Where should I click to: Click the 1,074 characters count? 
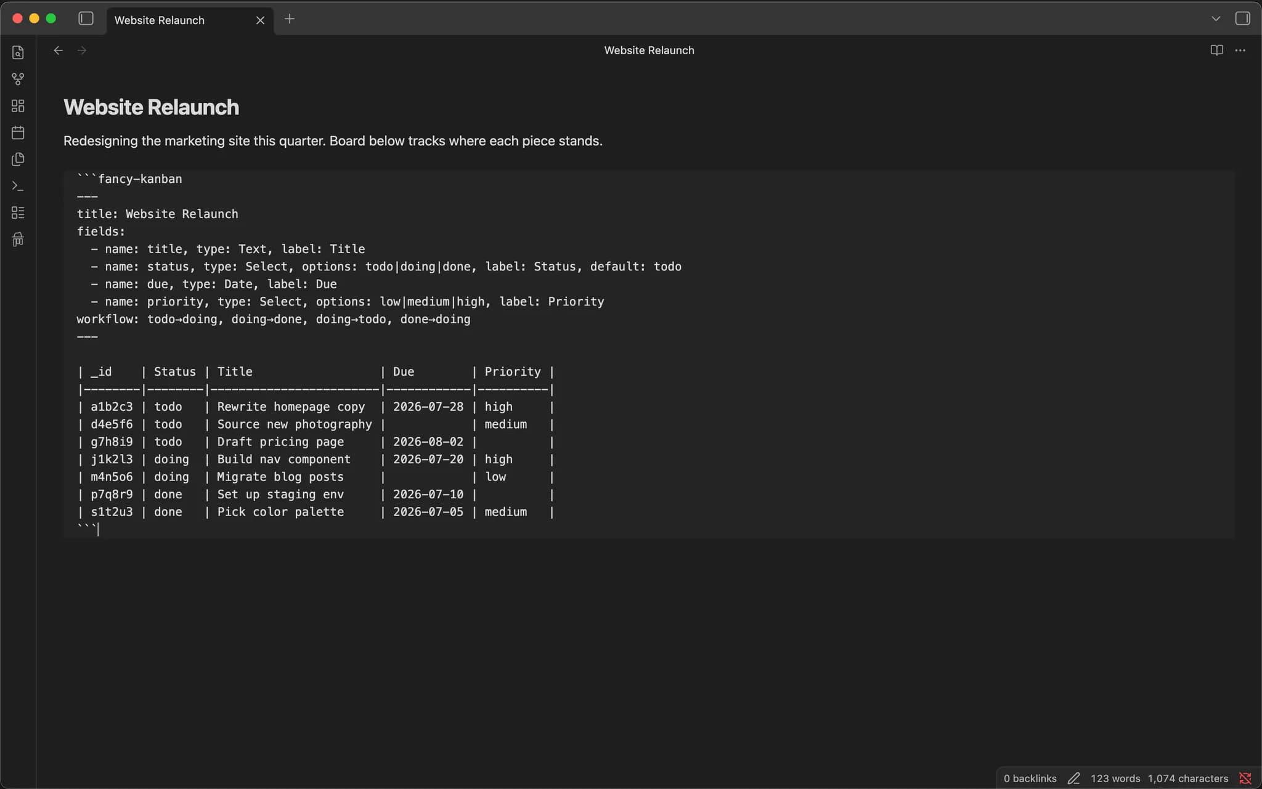pos(1187,779)
